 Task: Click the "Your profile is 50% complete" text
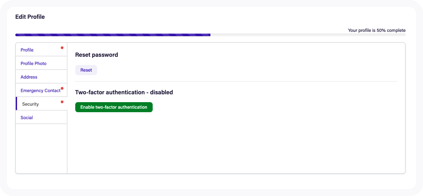377,31
